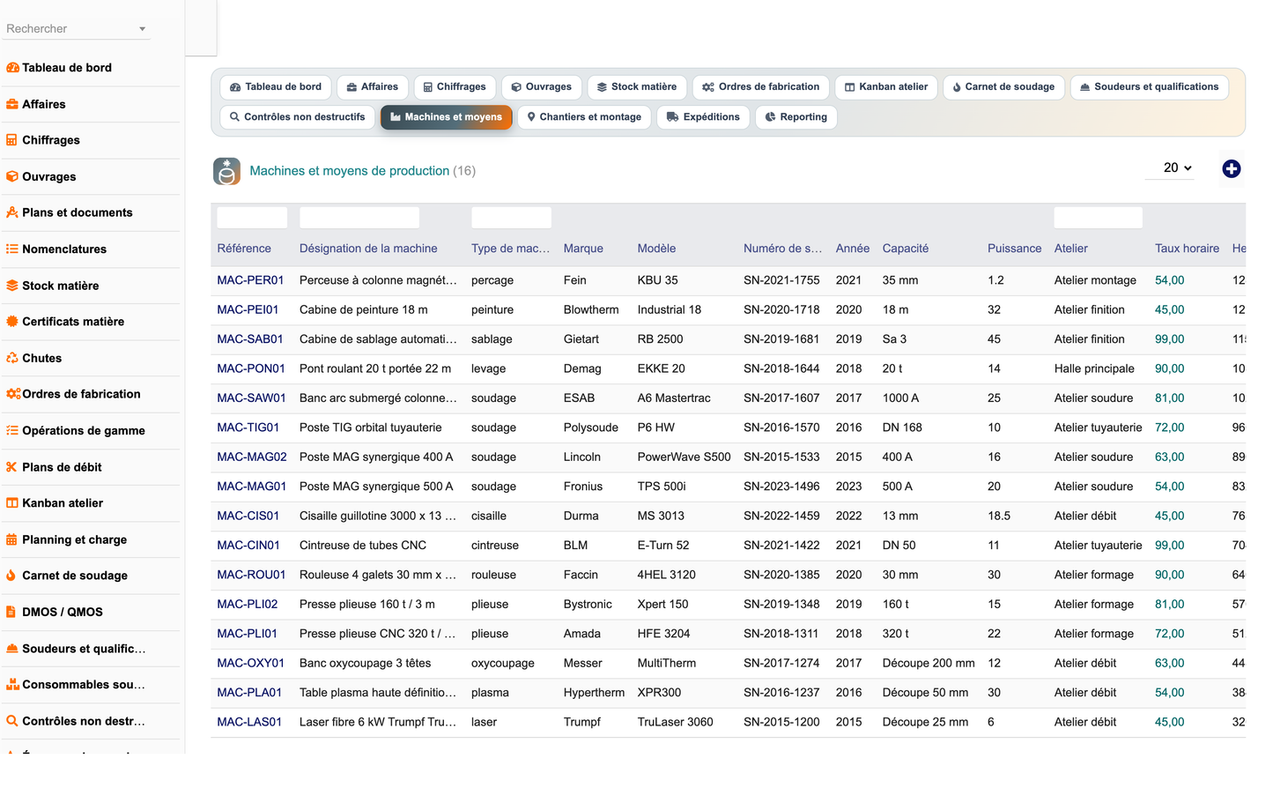
Task: Click the Ouvrages sidebar cube icon
Action: pos(12,176)
